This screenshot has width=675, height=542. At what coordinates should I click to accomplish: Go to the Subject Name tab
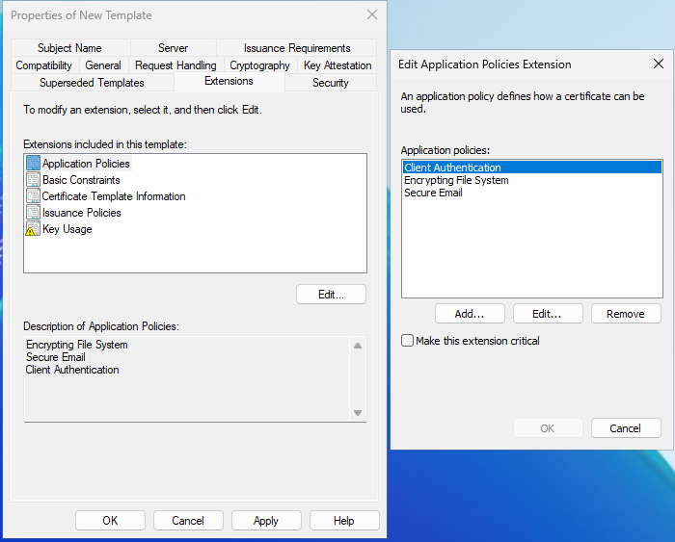[69, 48]
